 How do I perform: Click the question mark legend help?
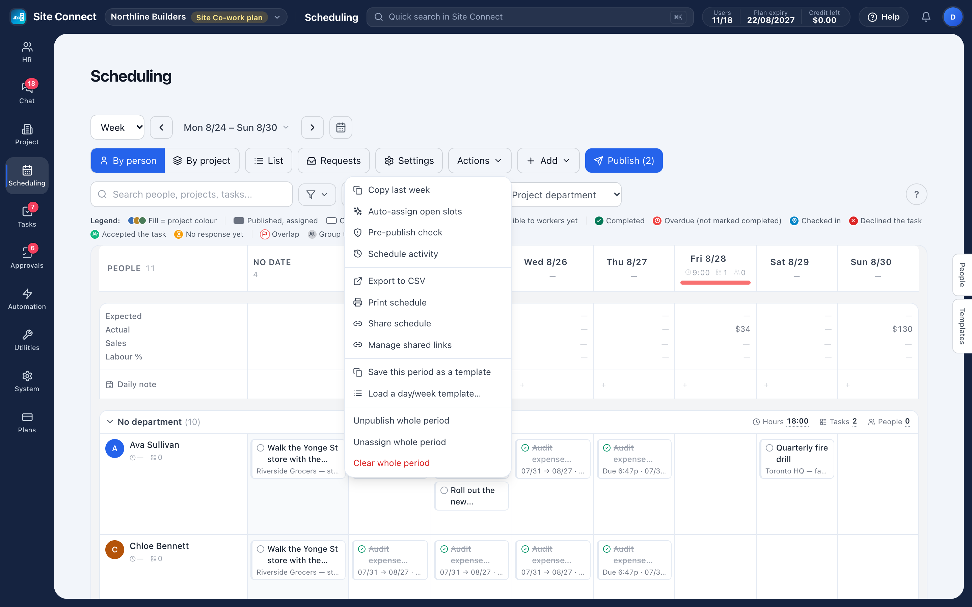916,194
